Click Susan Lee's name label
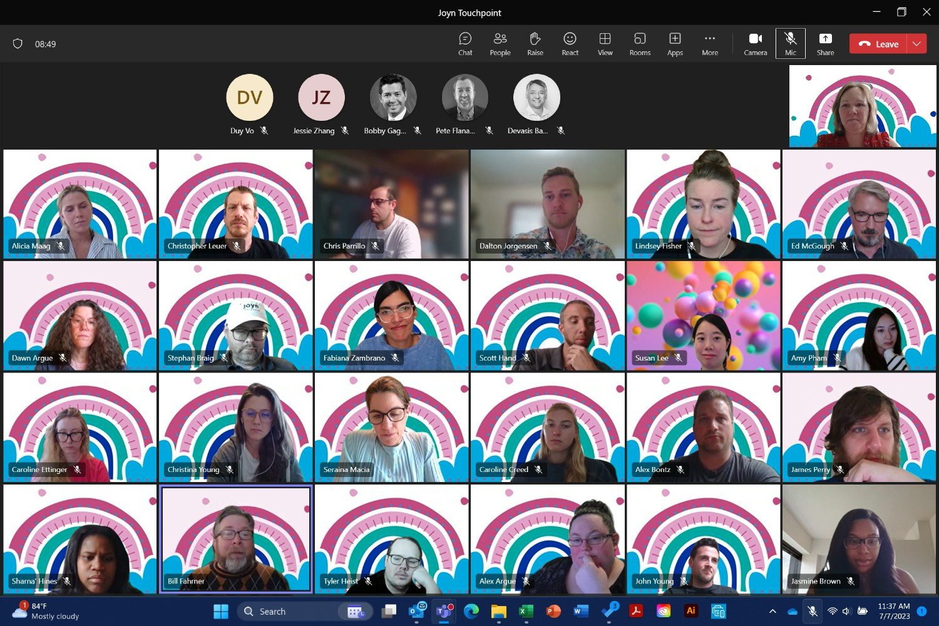 click(651, 358)
